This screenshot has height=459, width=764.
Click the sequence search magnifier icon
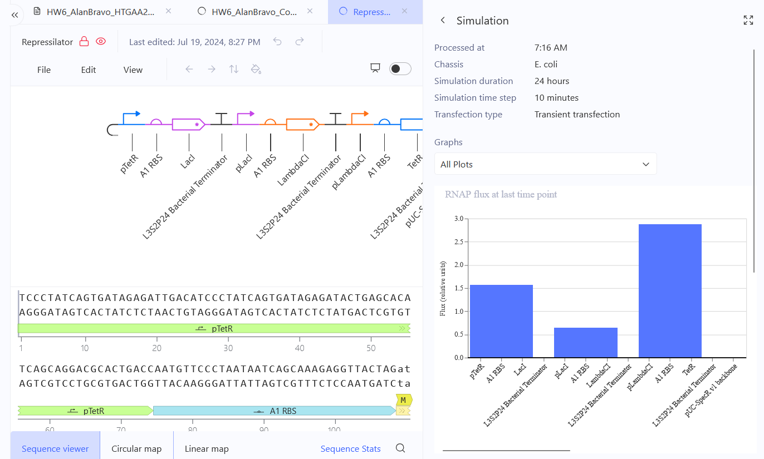click(400, 448)
